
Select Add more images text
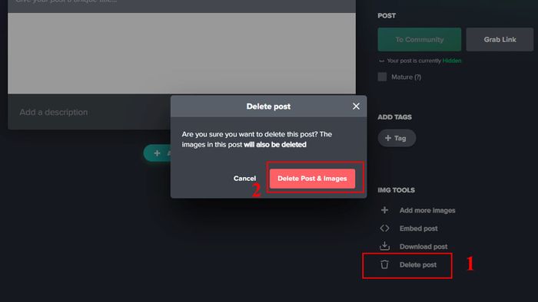tap(427, 210)
